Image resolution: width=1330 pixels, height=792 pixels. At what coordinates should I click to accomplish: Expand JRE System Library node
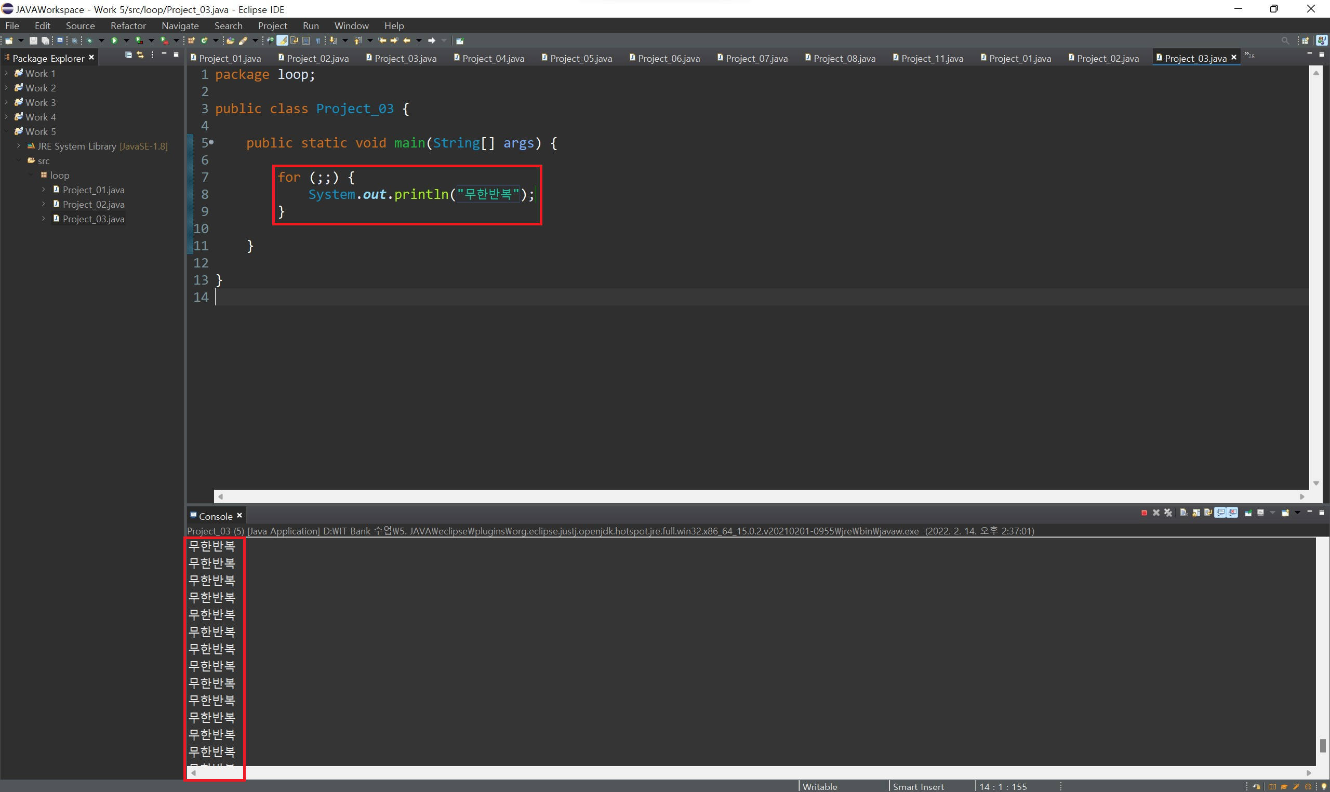[19, 146]
